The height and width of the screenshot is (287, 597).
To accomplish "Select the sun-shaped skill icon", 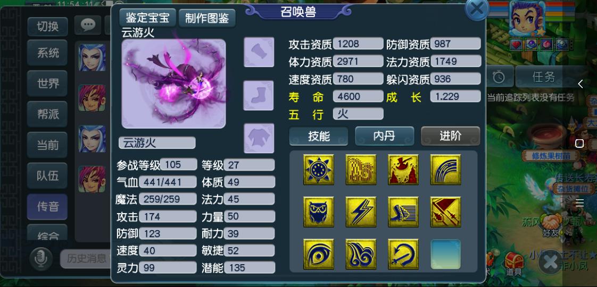I will (319, 170).
